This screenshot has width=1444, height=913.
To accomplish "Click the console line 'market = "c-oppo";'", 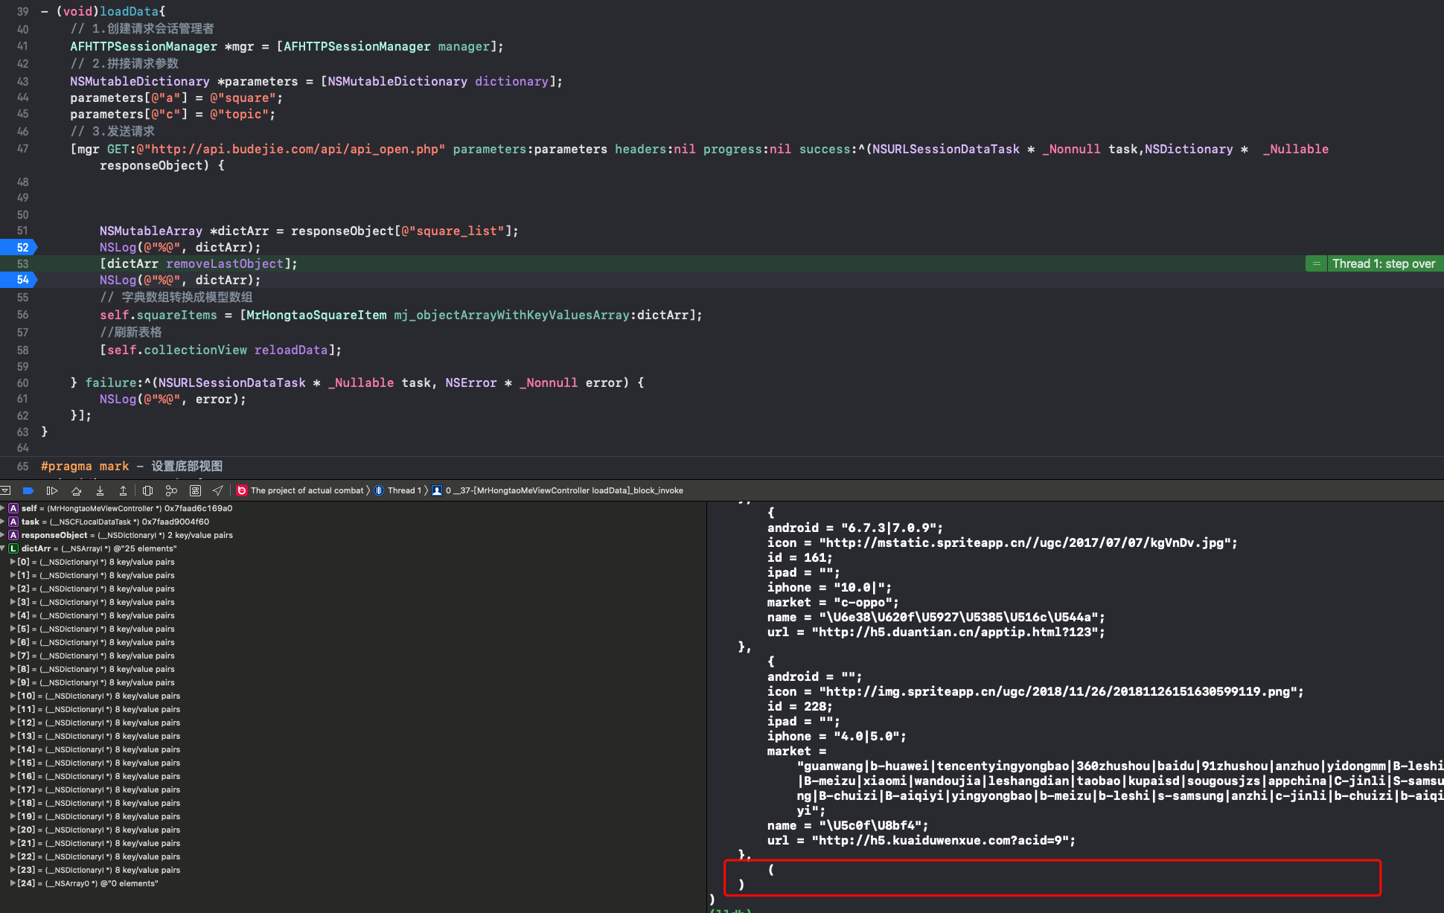I will click(x=833, y=602).
